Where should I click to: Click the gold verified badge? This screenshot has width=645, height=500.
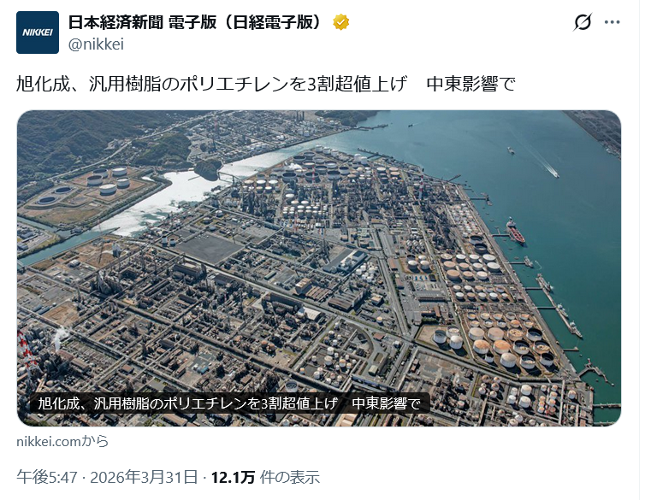click(x=341, y=22)
